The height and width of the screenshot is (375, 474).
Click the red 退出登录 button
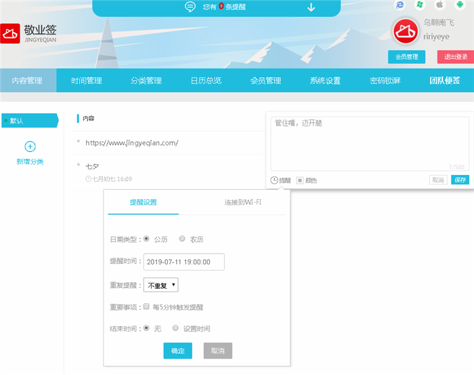click(x=456, y=57)
